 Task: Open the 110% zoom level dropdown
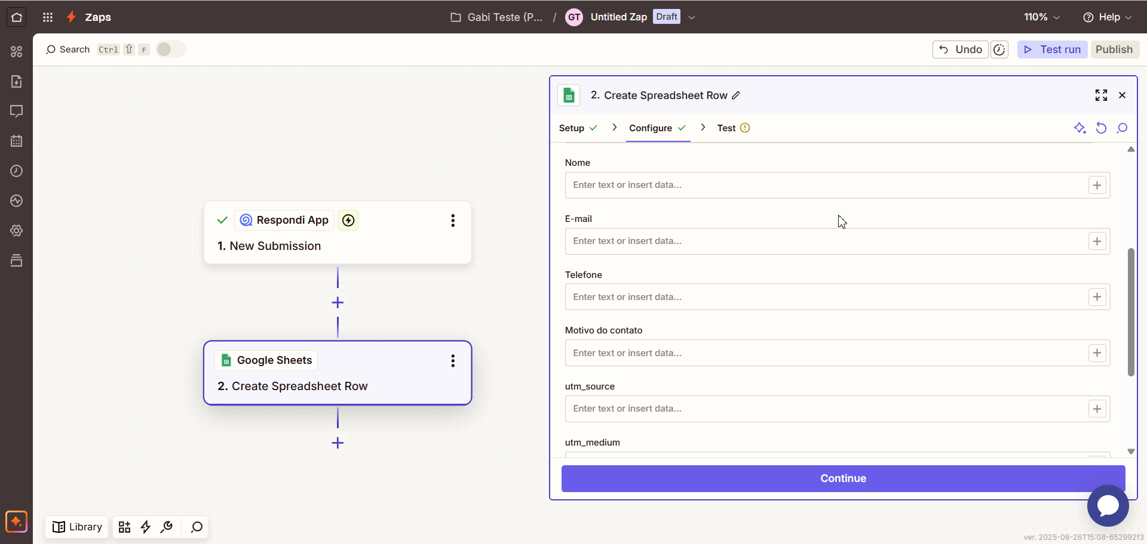tap(1042, 17)
